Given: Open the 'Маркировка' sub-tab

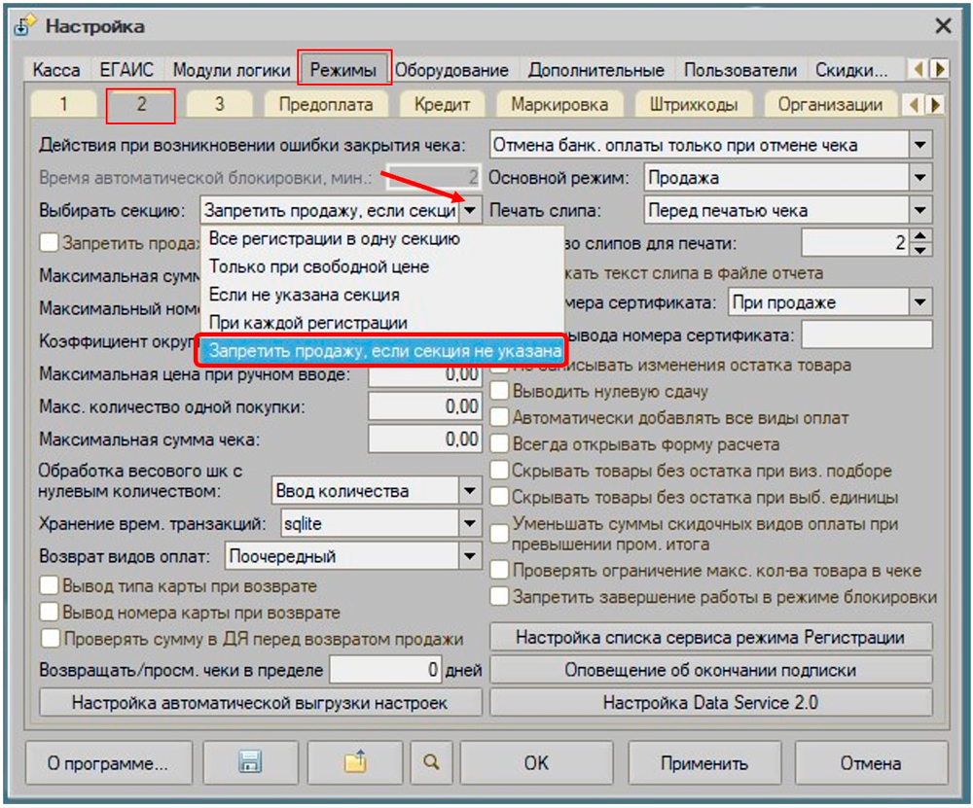Looking at the screenshot, I should tap(559, 104).
